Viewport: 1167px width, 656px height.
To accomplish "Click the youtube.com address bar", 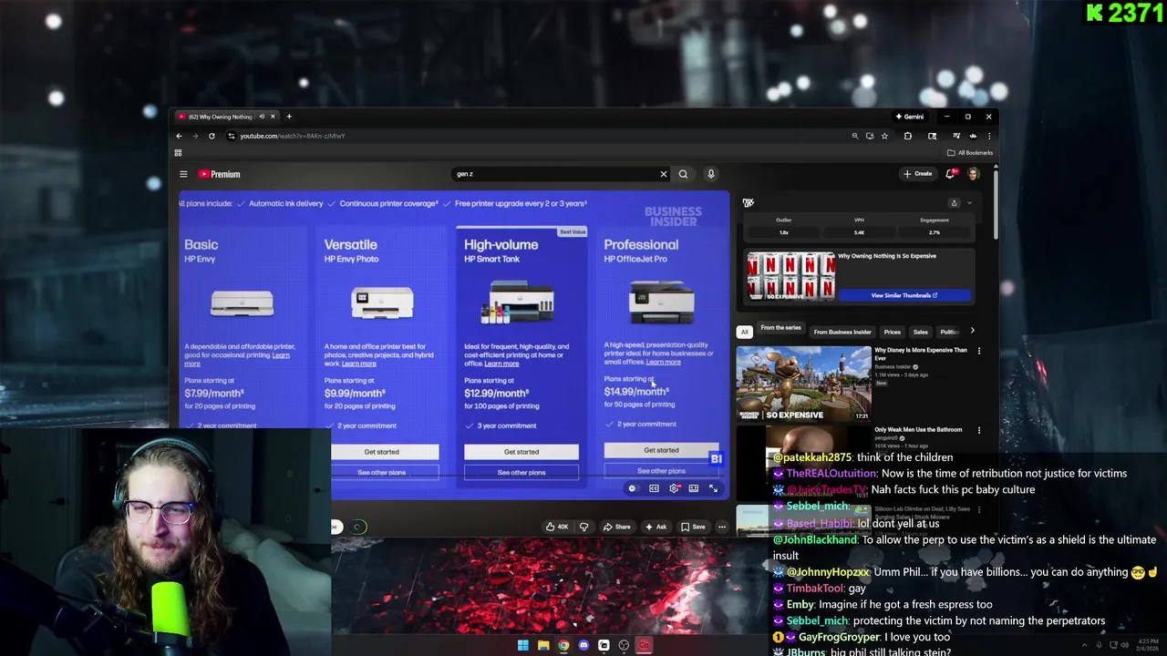I will [x=538, y=136].
